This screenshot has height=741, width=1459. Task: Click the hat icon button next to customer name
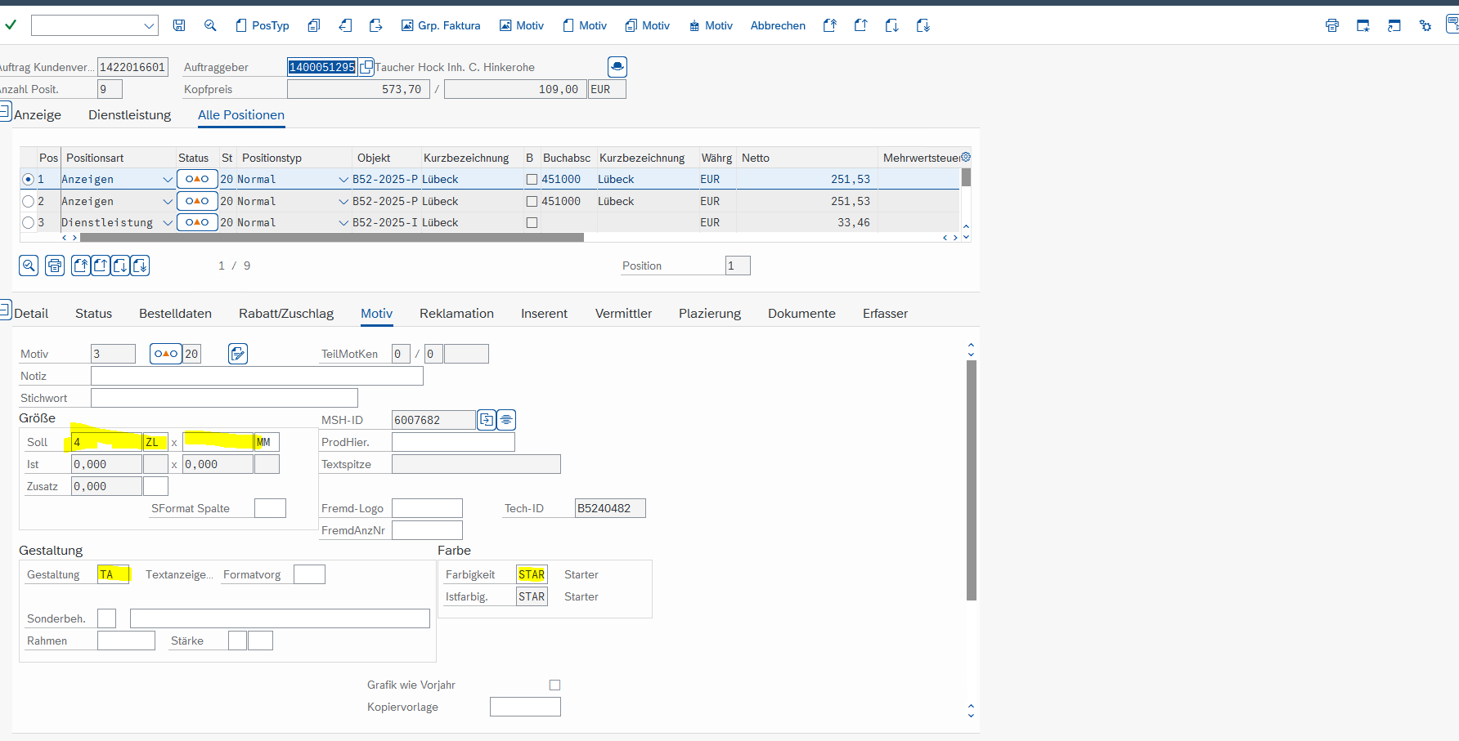[x=617, y=66]
